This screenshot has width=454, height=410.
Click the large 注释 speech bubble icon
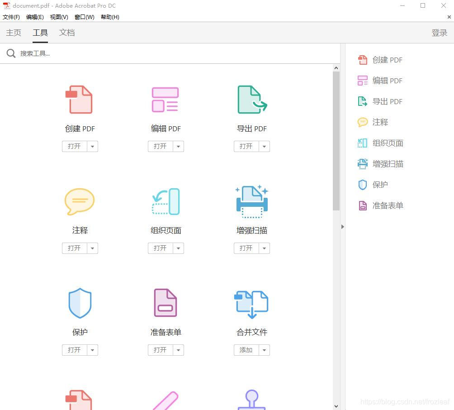[x=80, y=201]
